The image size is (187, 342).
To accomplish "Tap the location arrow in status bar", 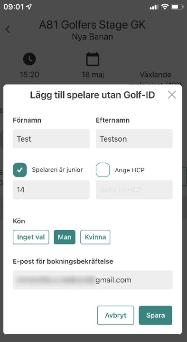I will pyautogui.click(x=28, y=7).
